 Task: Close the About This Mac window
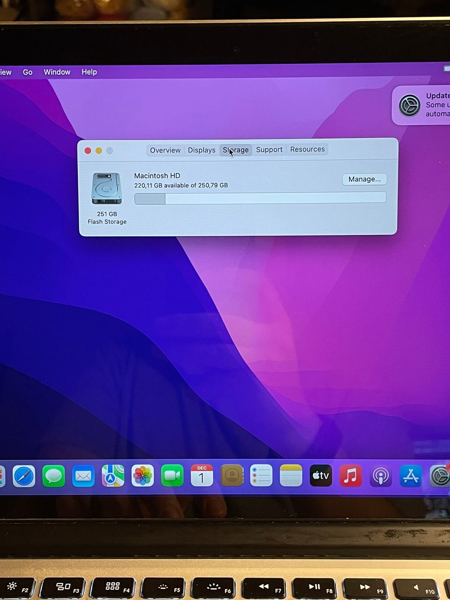[88, 150]
